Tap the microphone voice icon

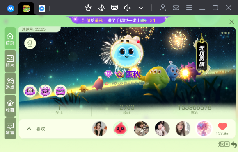click(x=30, y=43)
